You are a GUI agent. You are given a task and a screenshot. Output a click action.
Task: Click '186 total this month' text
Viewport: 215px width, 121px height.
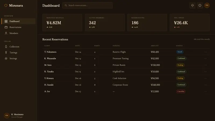(x=202, y=39)
